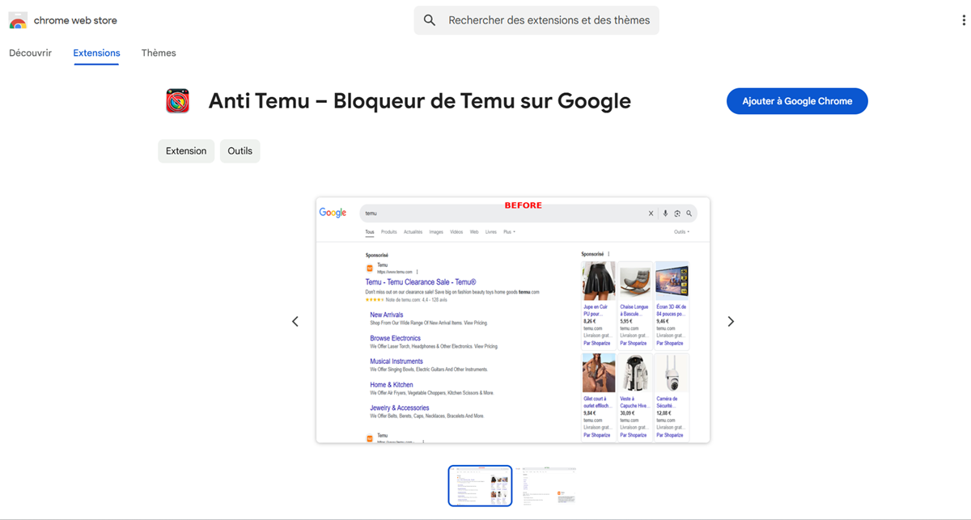Click the Outils category chip
Screen dimensions: 971x520
pos(240,150)
